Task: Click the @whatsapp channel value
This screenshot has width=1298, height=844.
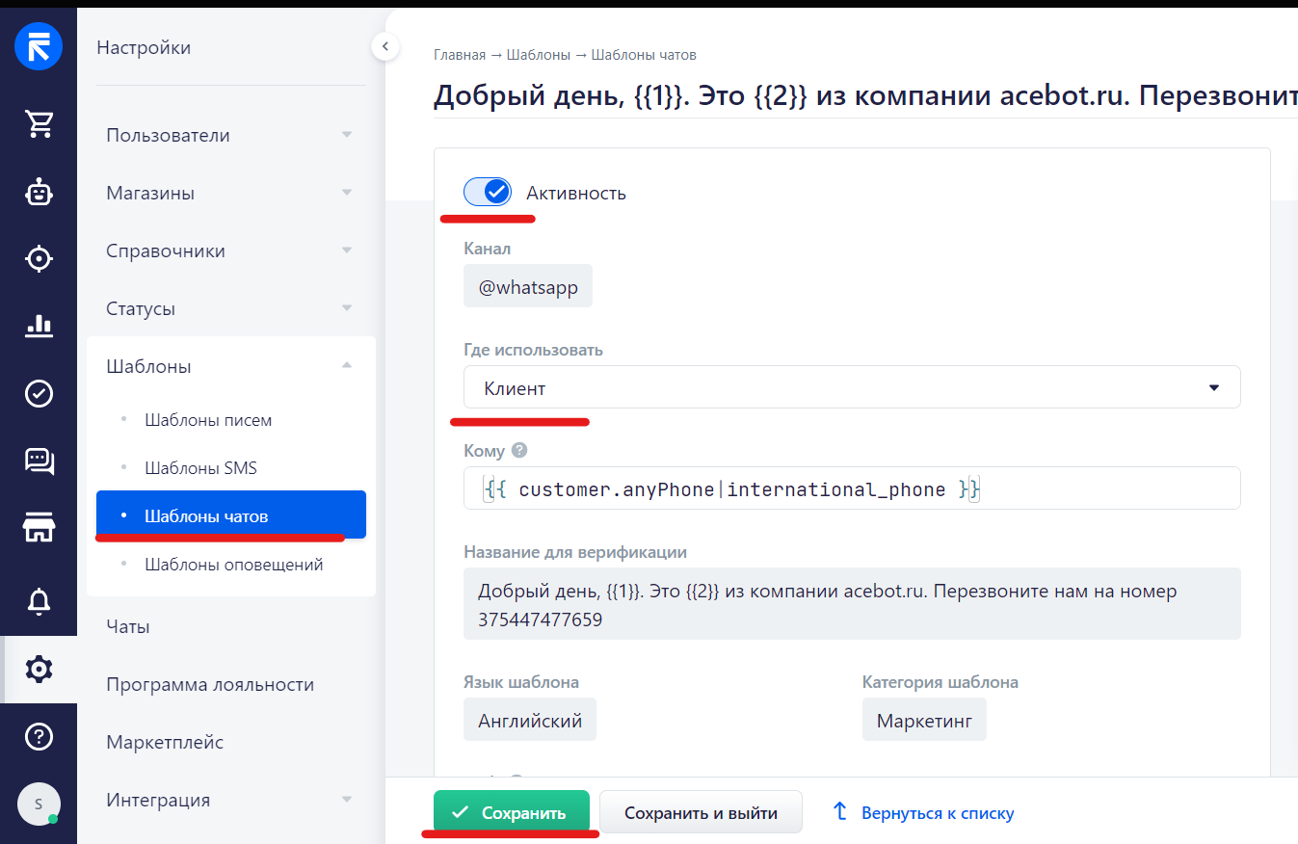Action: [528, 286]
